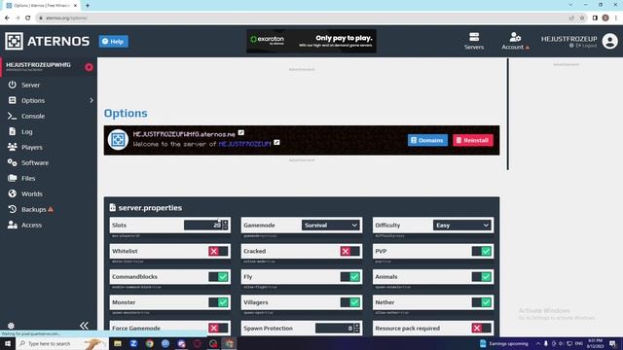Click the taskbar search box

[61, 343]
